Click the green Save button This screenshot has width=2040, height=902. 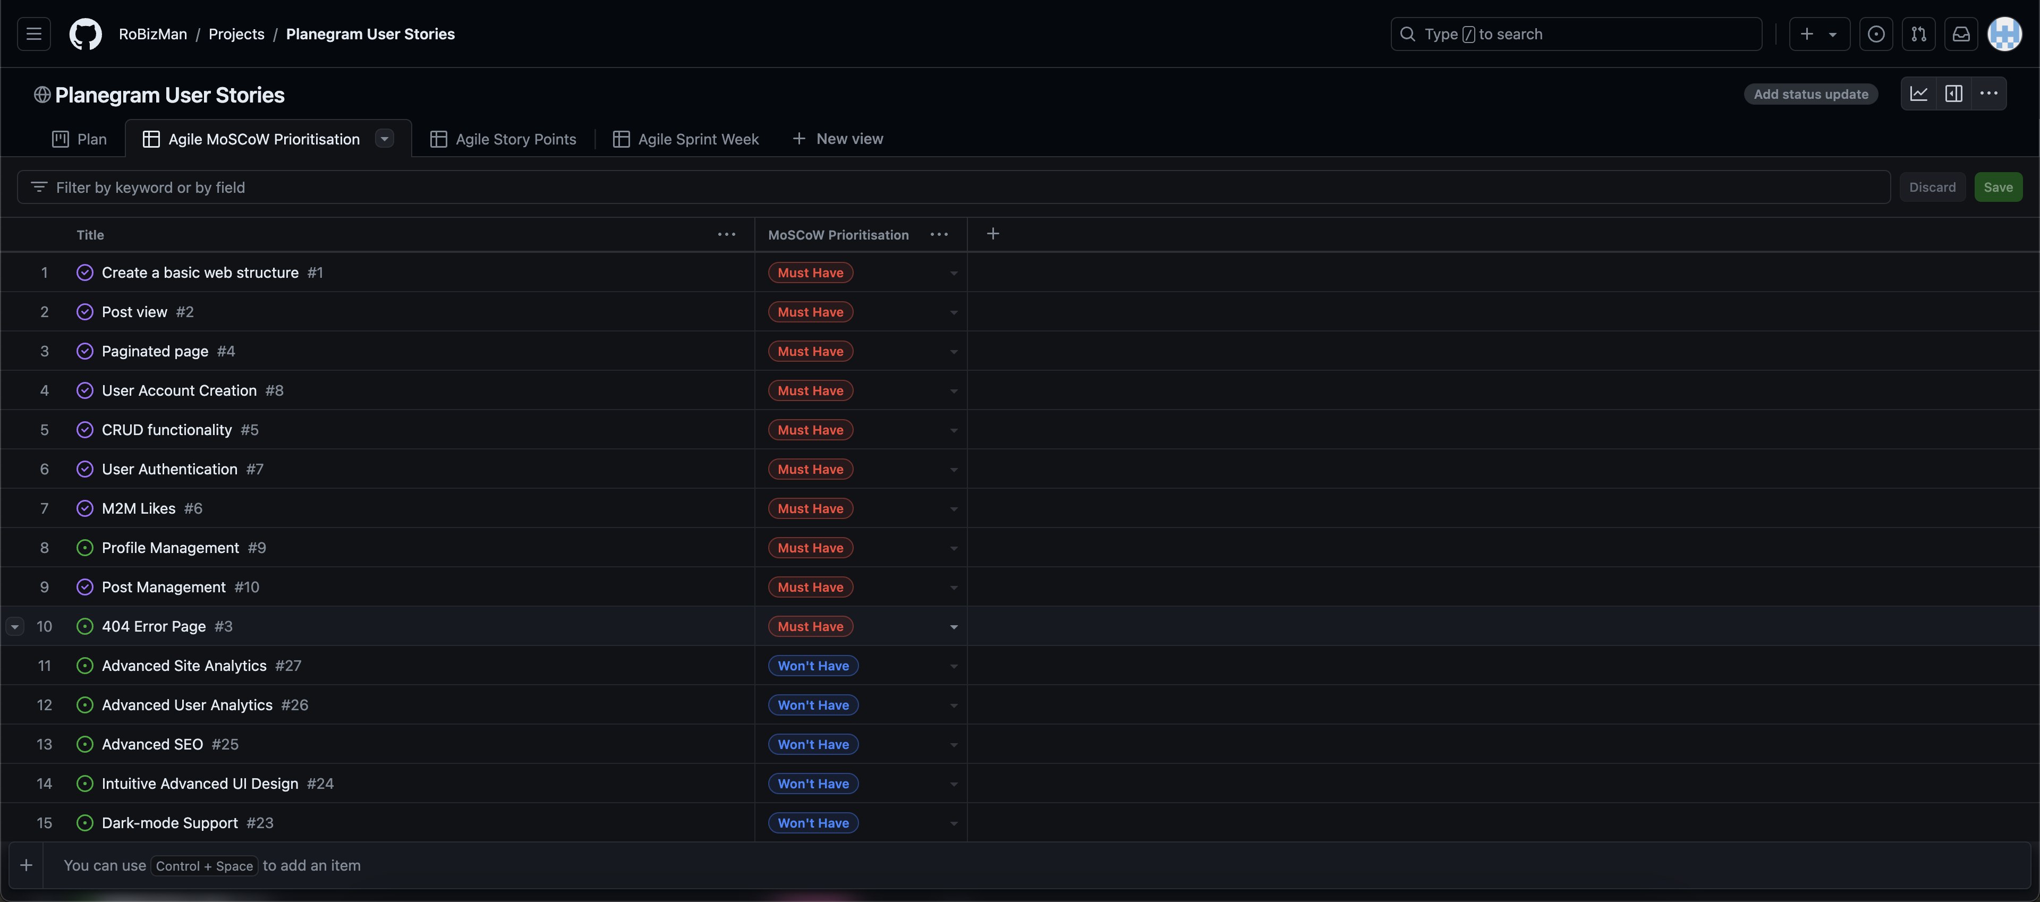pyautogui.click(x=1997, y=187)
